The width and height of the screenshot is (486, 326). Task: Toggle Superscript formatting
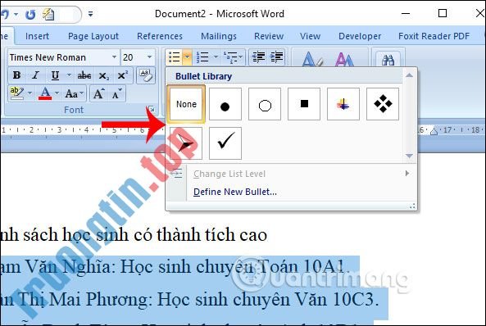[122, 75]
